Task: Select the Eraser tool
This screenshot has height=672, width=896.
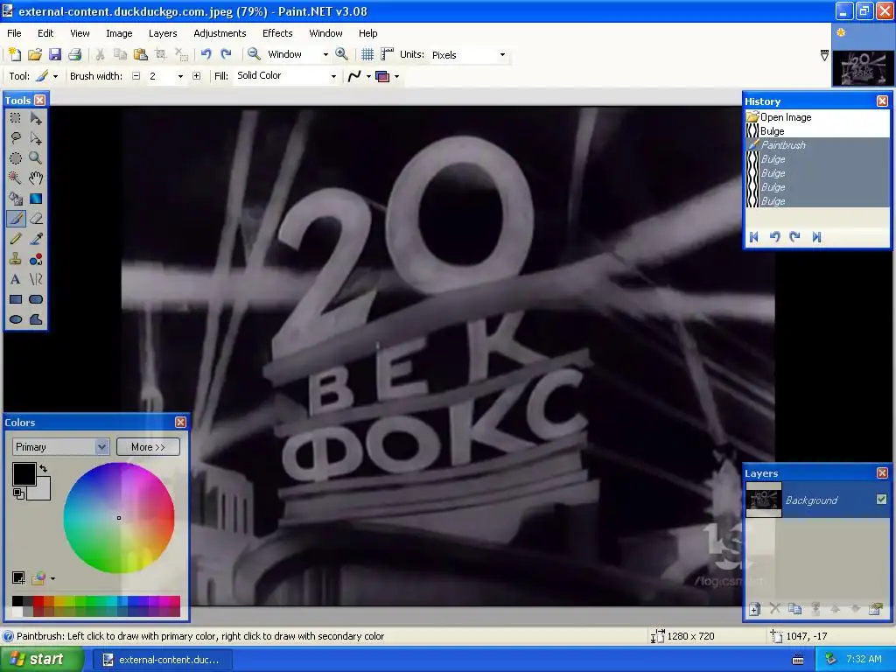Action: [x=36, y=218]
